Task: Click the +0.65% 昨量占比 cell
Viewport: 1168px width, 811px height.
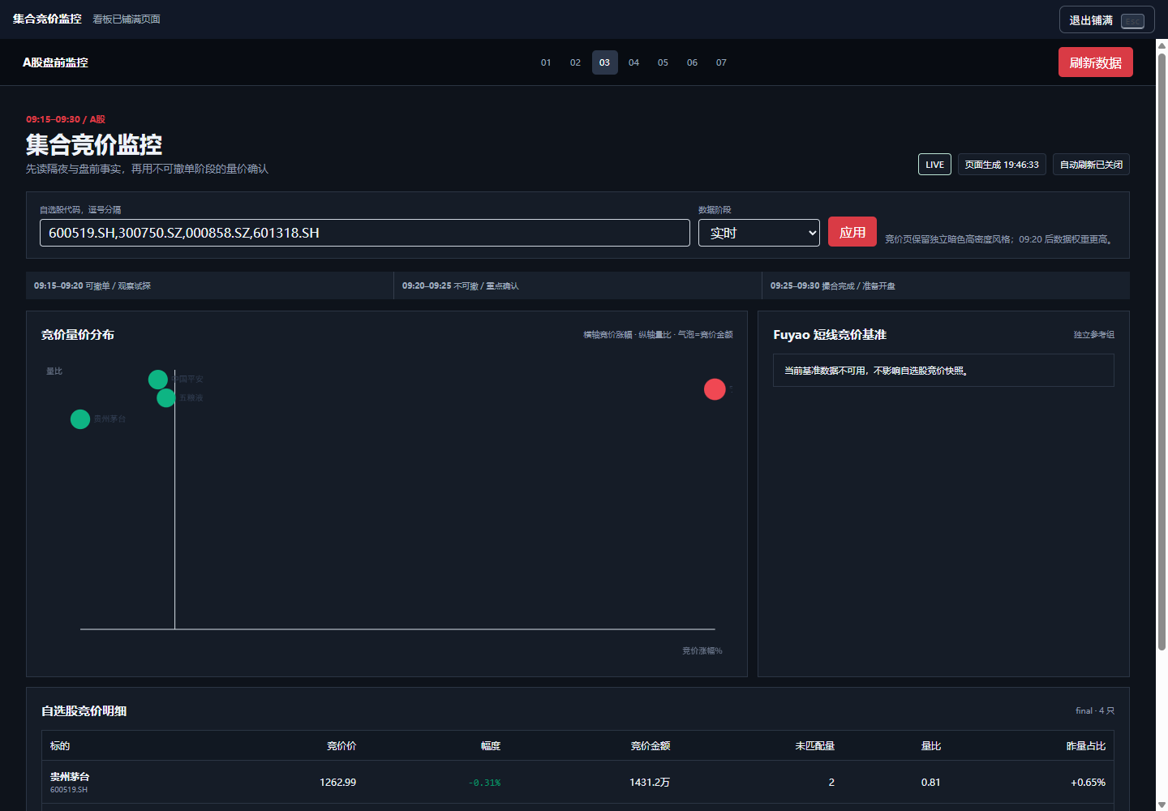Action: click(x=1088, y=783)
